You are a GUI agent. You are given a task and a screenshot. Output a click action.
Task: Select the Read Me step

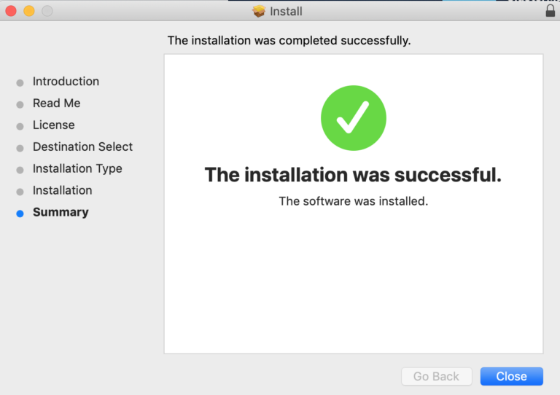(56, 103)
